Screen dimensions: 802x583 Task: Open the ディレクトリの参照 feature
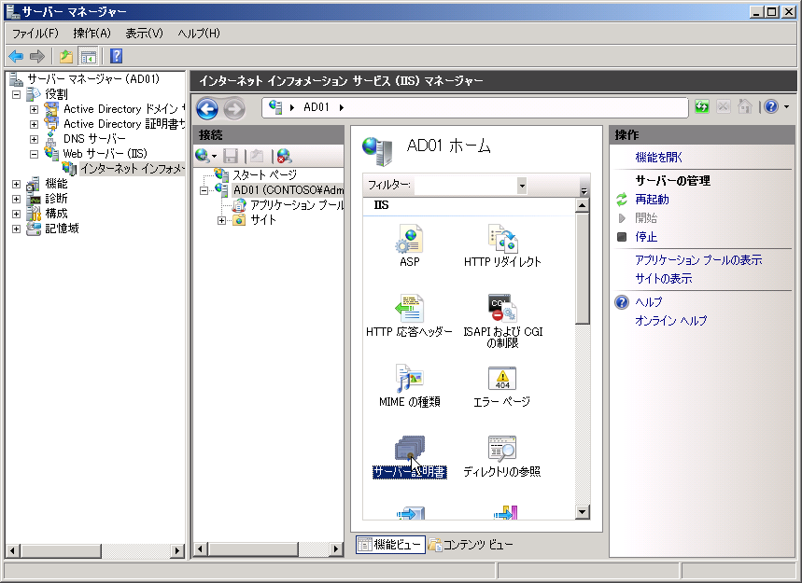[x=502, y=456]
